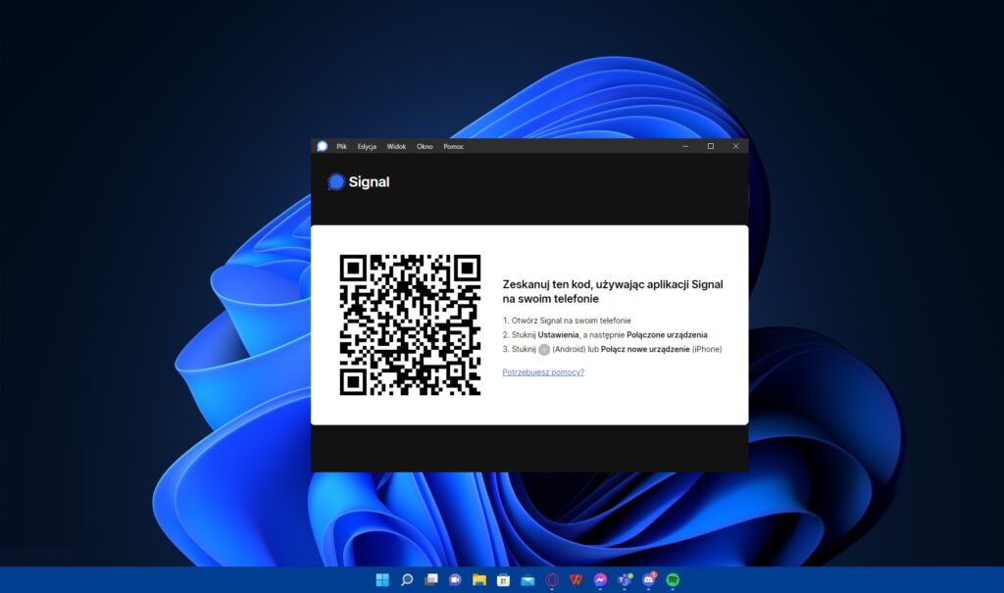Close the Signal window

[735, 146]
